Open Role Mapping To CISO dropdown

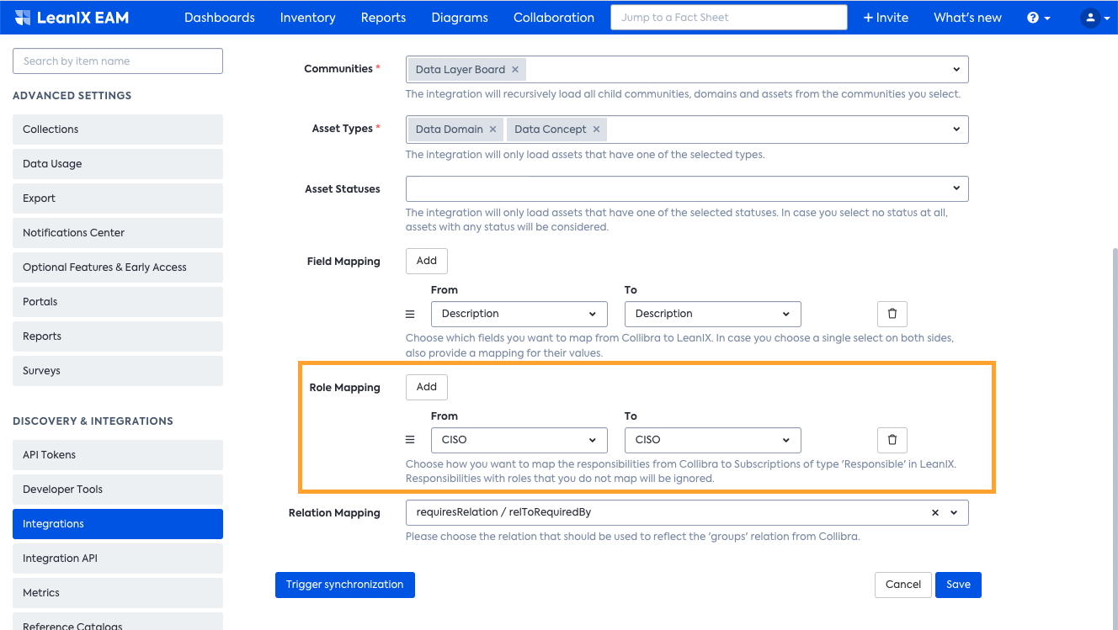click(713, 440)
